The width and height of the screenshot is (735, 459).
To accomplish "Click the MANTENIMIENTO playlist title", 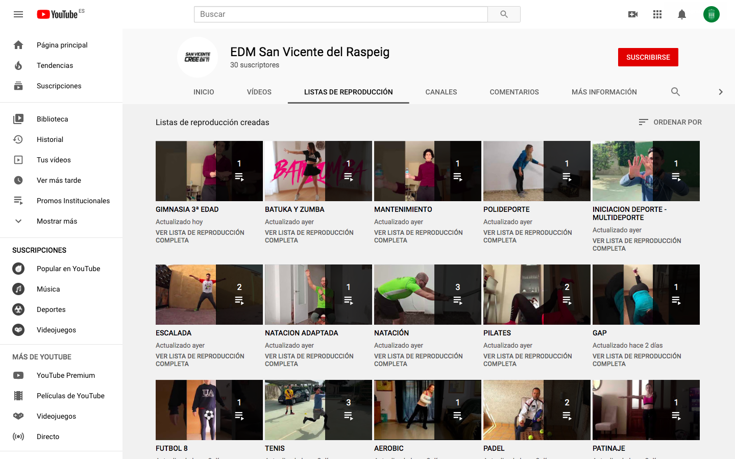I will click(403, 209).
